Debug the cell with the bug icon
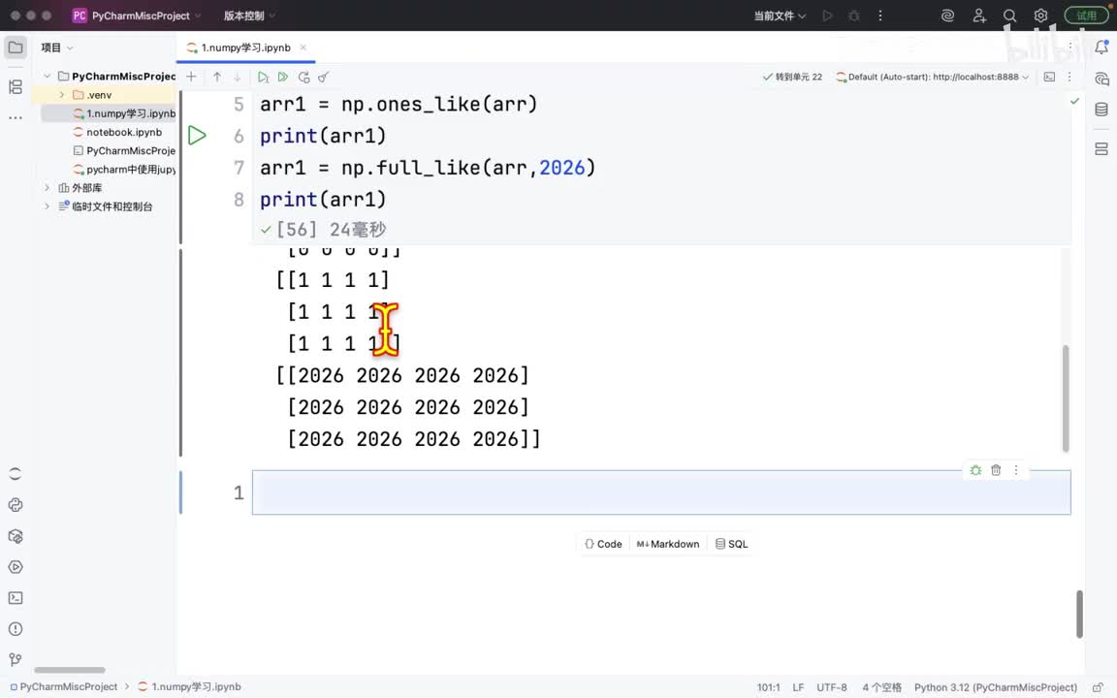The image size is (1117, 698). (976, 470)
